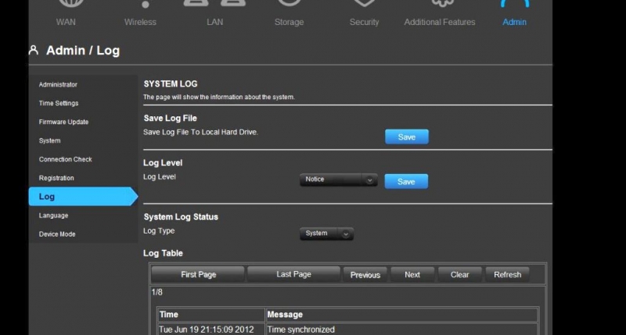Switch to the LAN section
This screenshot has width=626, height=335.
[214, 22]
